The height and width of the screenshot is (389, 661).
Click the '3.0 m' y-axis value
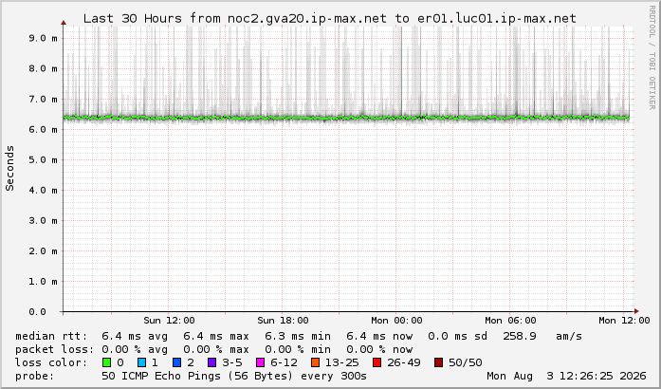[43, 221]
